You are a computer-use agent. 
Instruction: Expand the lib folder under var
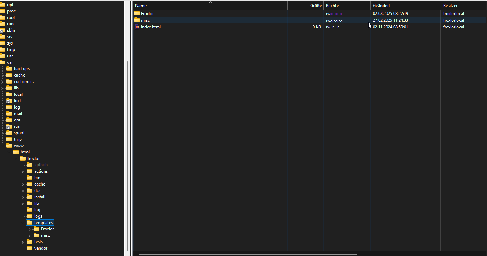tap(2, 88)
